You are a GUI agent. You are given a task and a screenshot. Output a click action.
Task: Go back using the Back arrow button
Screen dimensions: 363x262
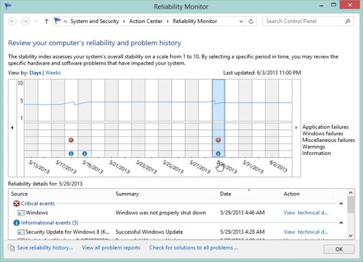tap(13, 22)
